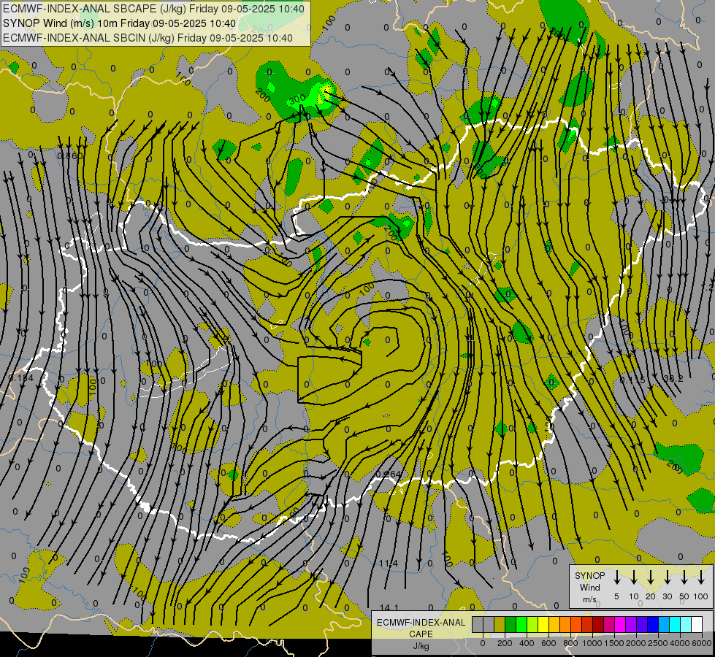Click the '400' tick label on CAPE scale
The image size is (715, 657).
pyautogui.click(x=527, y=643)
